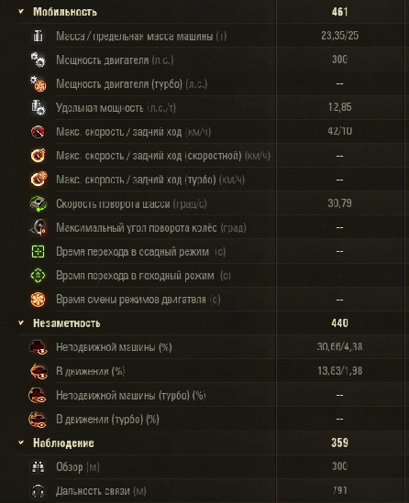This screenshot has width=409, height=503.
Task: Click the binoculars view range icon
Action: 38,467
